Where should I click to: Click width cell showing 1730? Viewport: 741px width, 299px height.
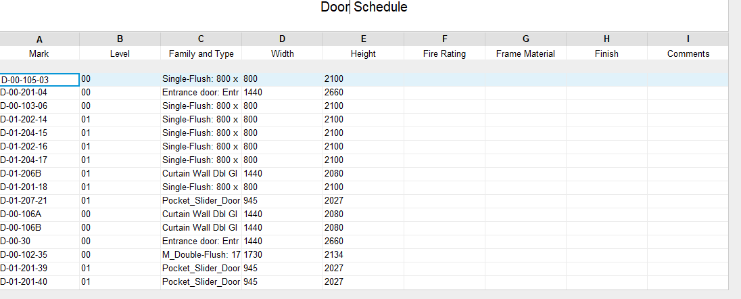(283, 255)
